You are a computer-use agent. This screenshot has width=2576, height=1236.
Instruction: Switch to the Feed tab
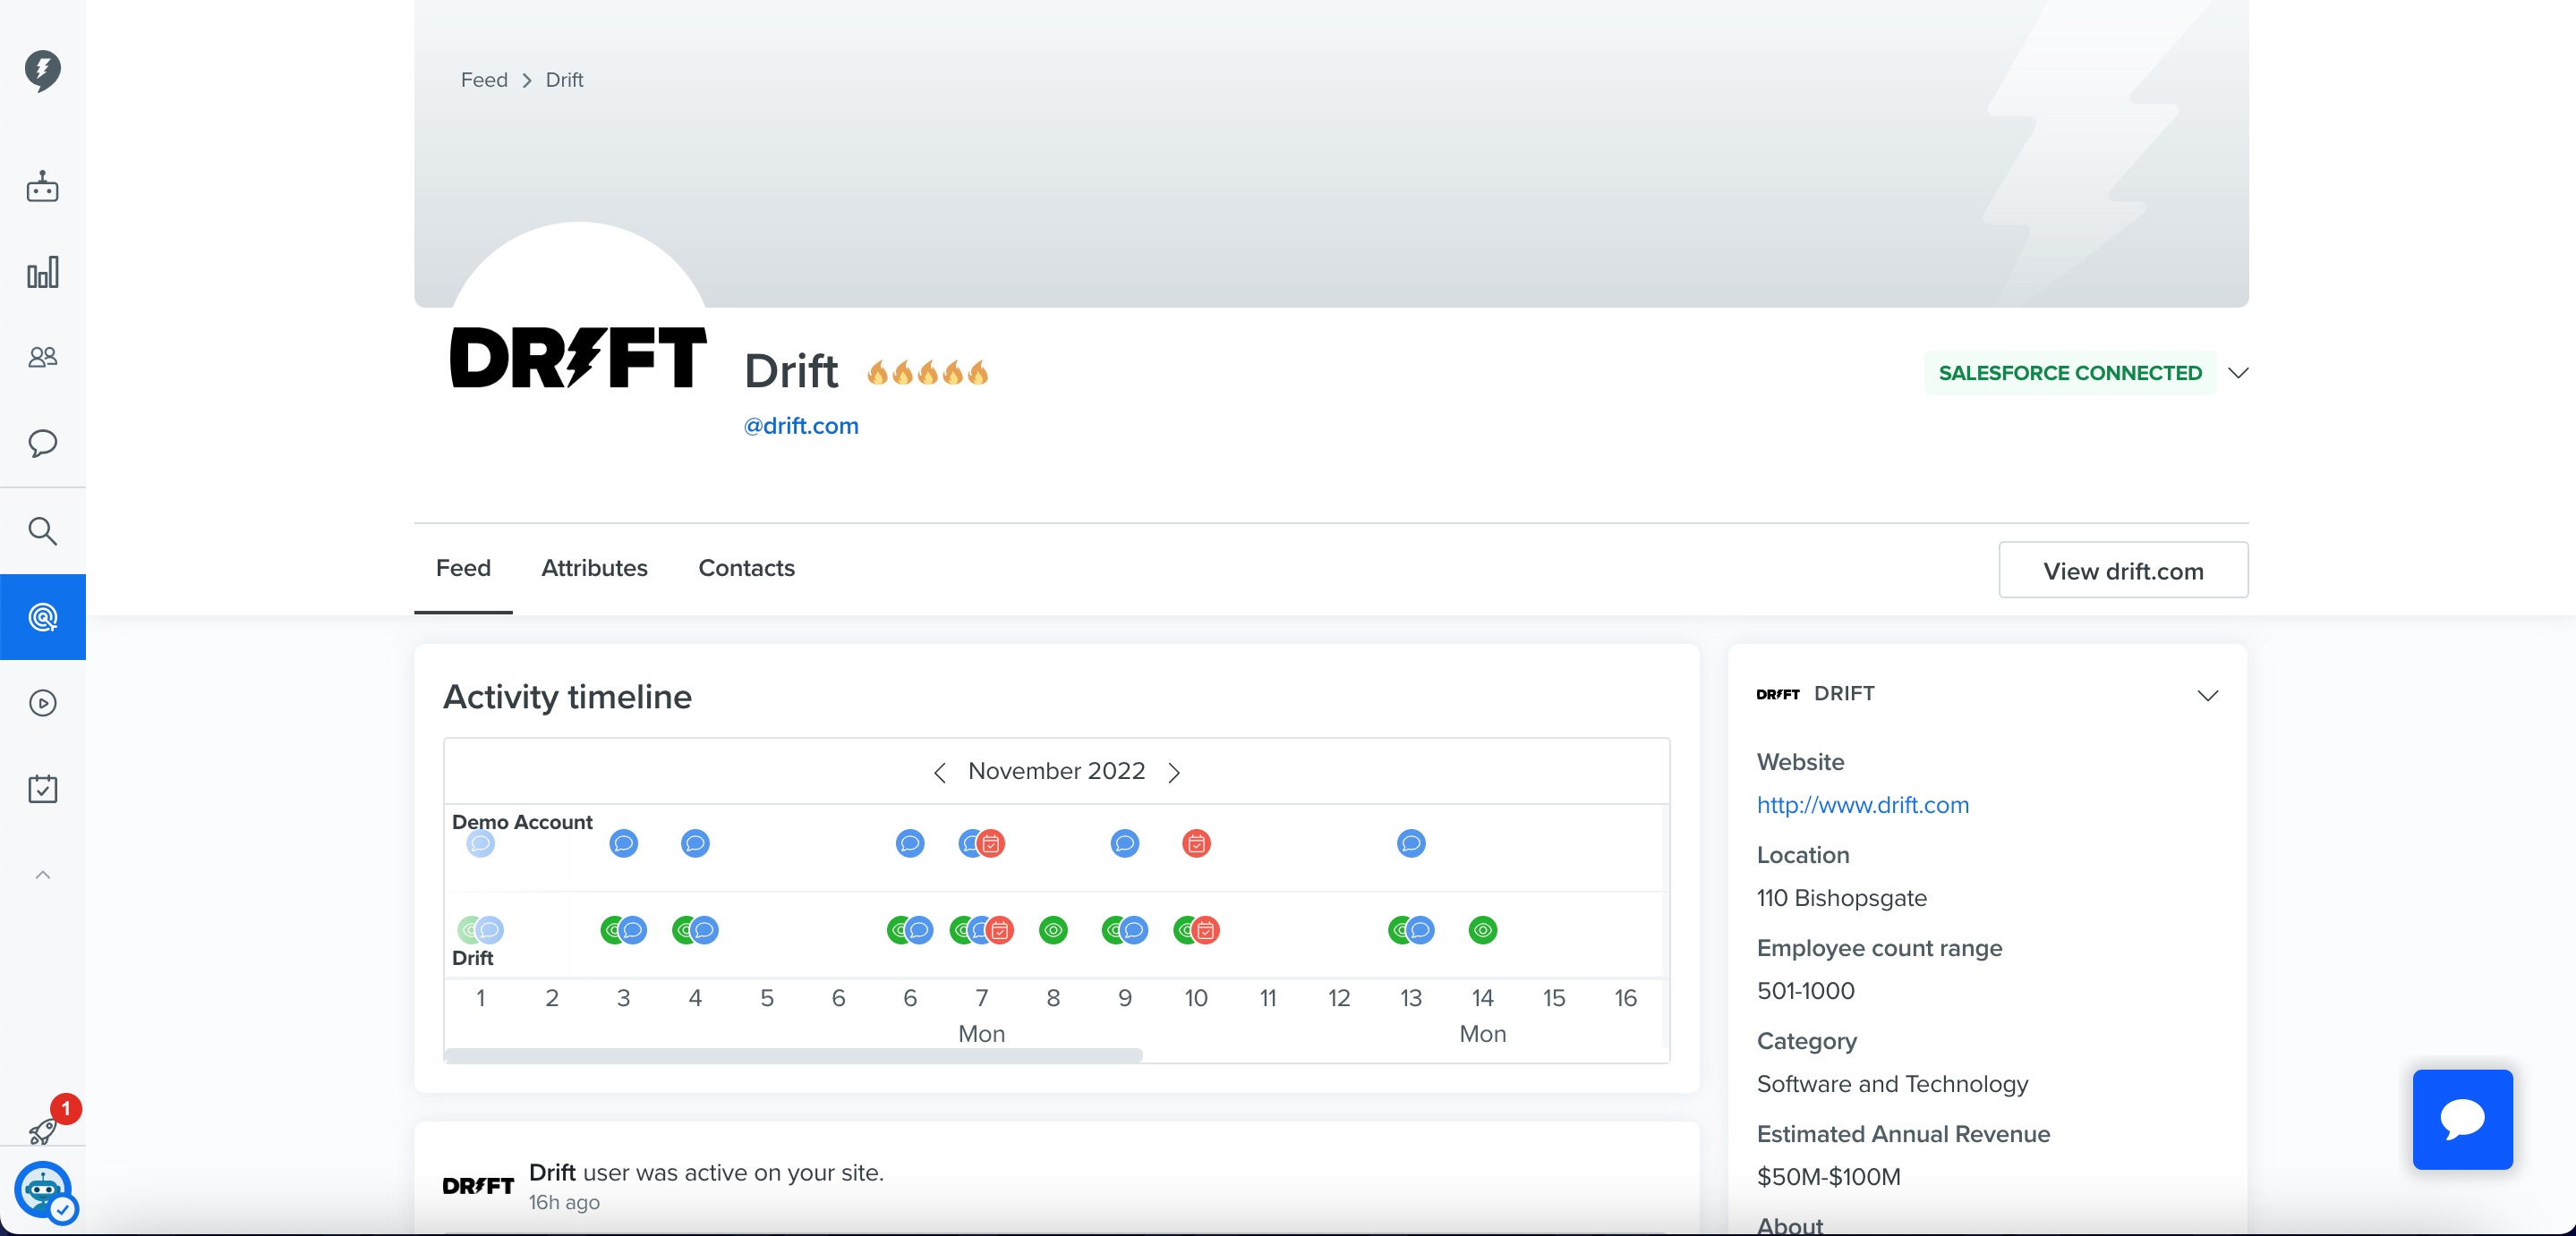point(463,568)
